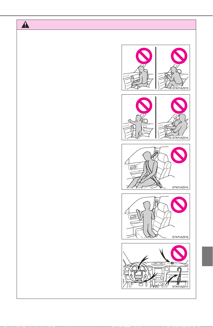Click the object on top of the dashboard near the windshield
The width and height of the screenshot is (213, 327).
172,263
